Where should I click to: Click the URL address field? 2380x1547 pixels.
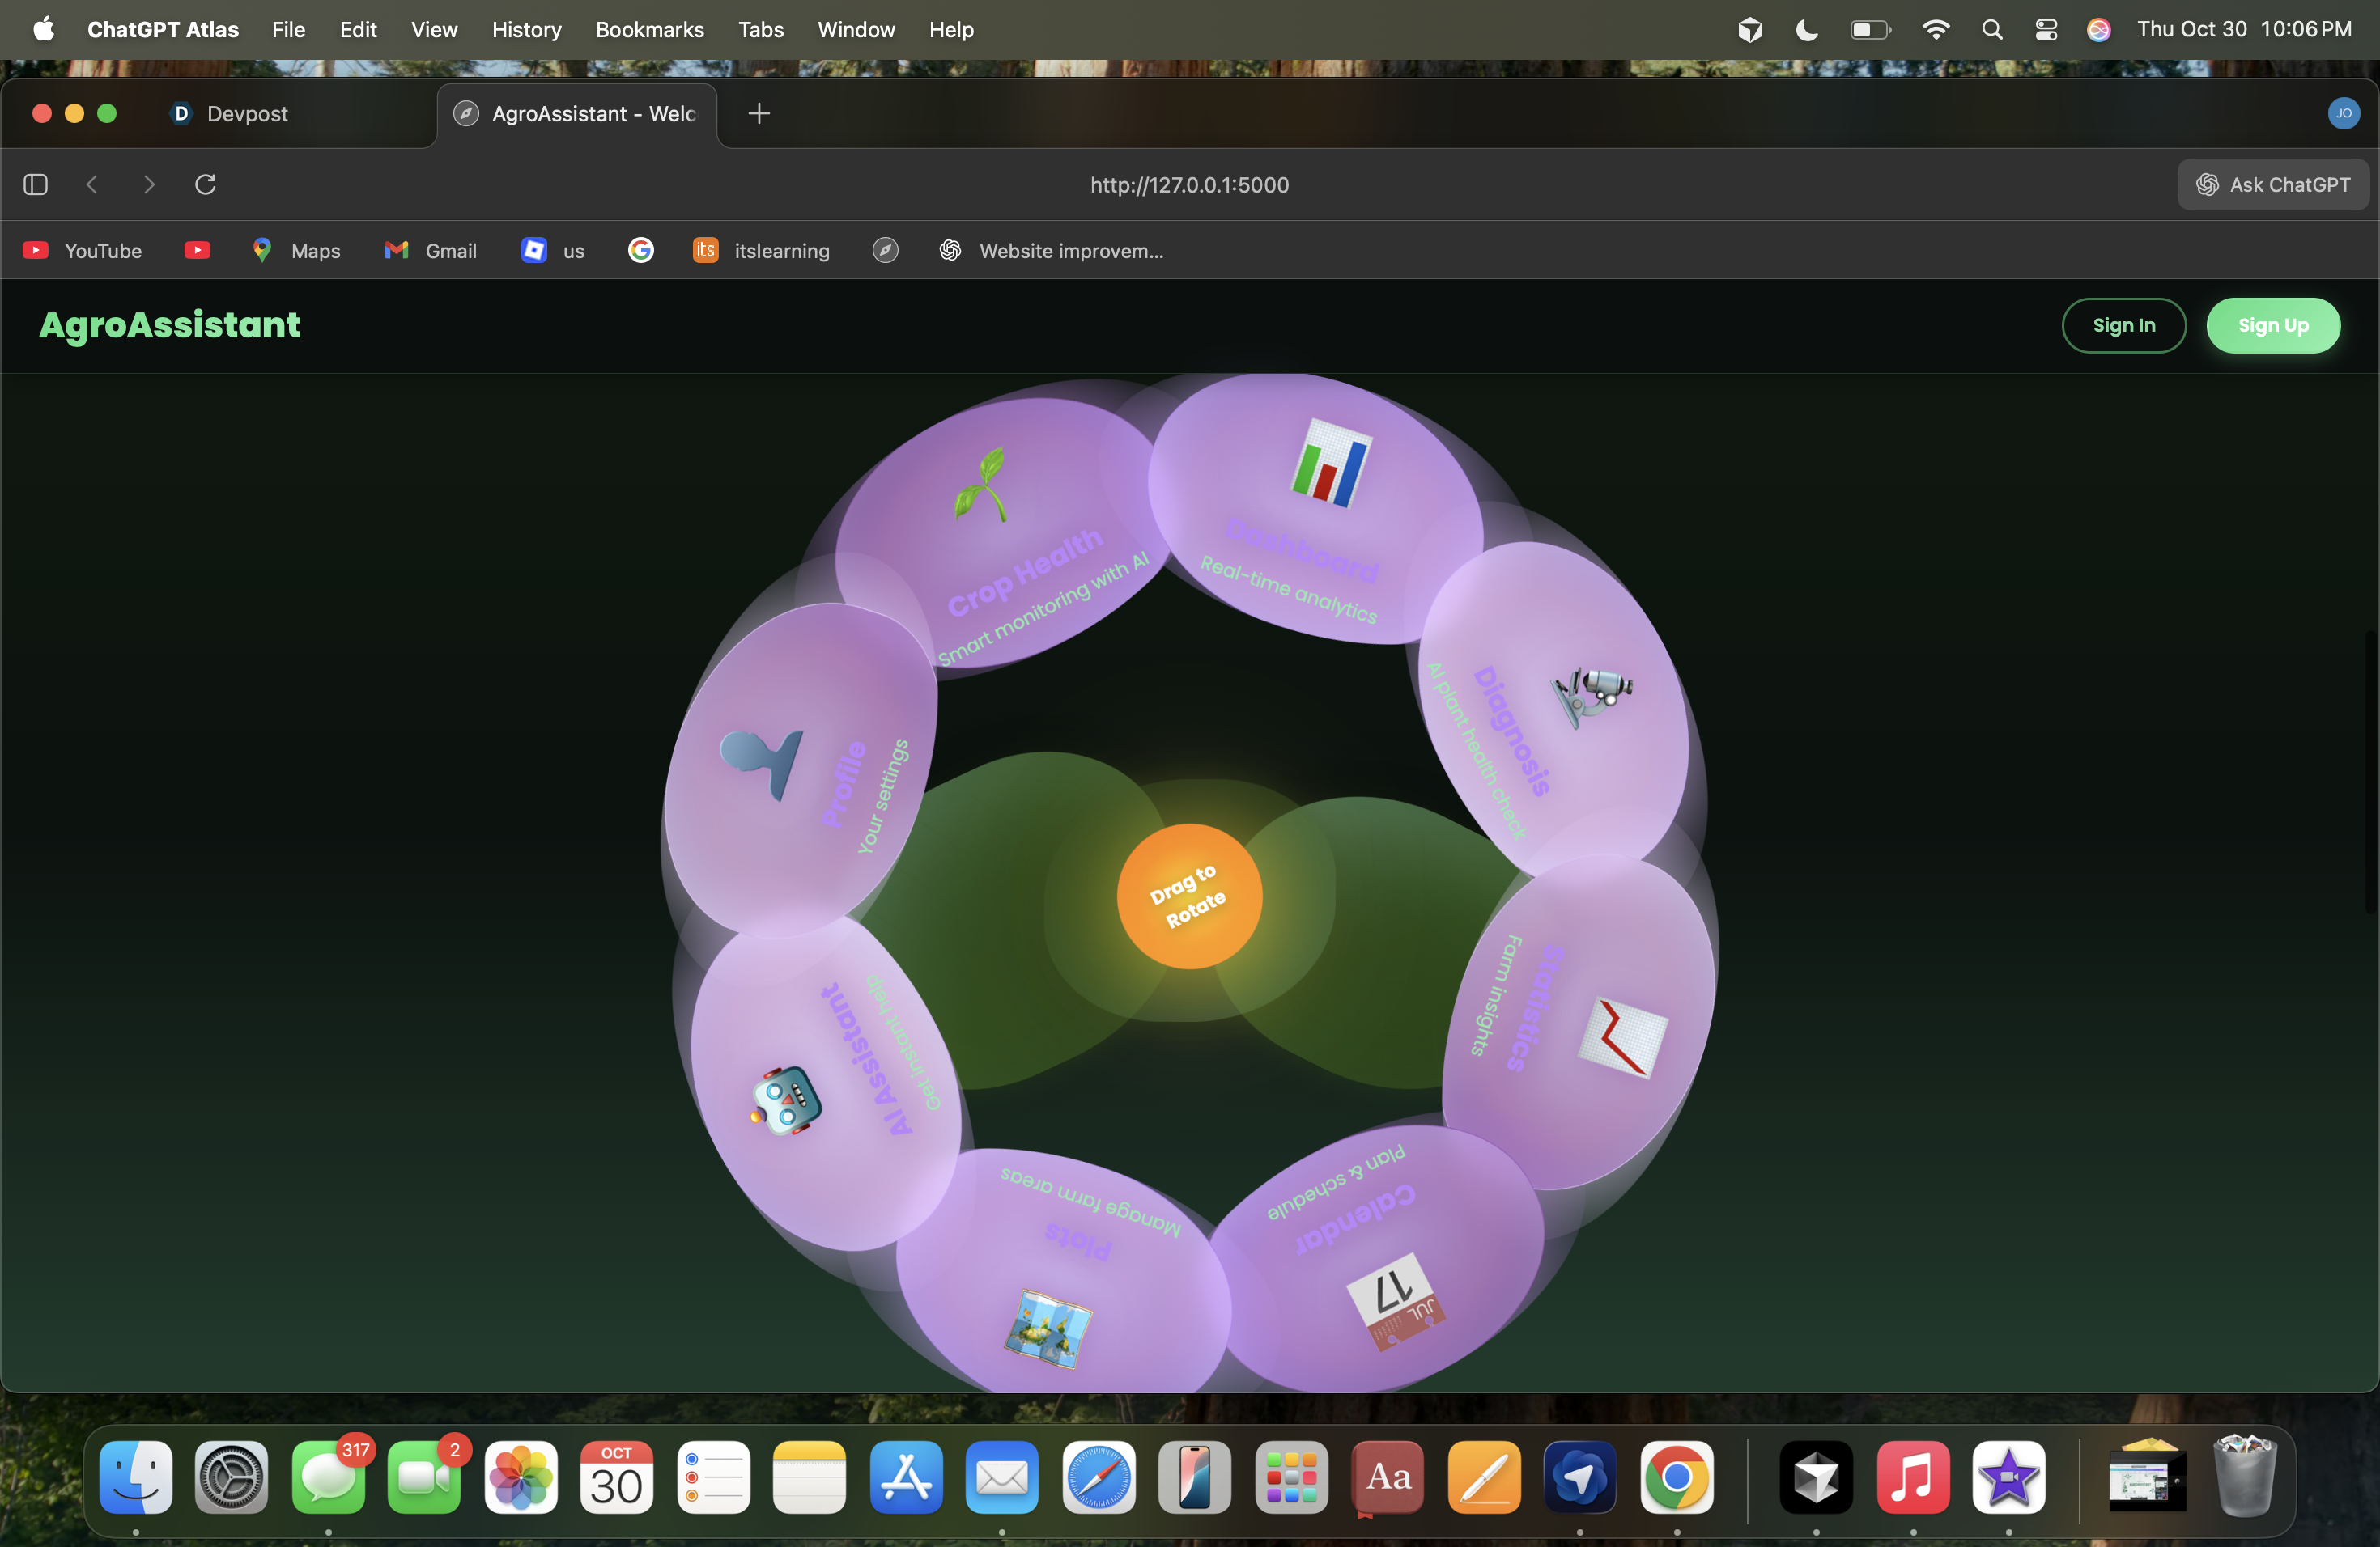click(1188, 185)
